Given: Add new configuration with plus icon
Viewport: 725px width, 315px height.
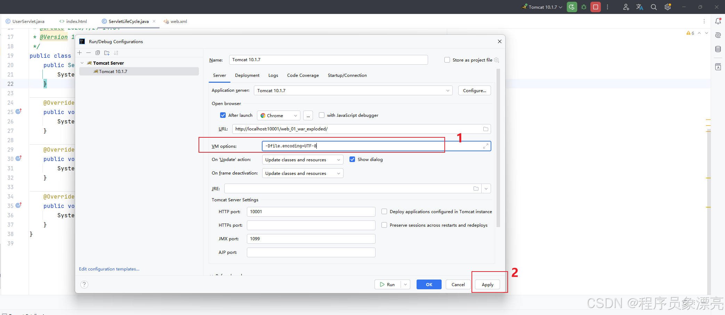Looking at the screenshot, I should (80, 53).
